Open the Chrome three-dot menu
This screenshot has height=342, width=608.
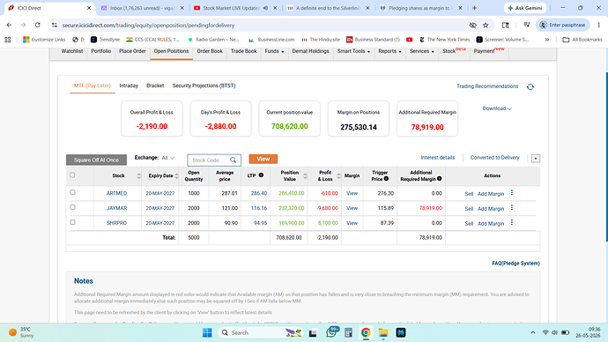(x=598, y=26)
